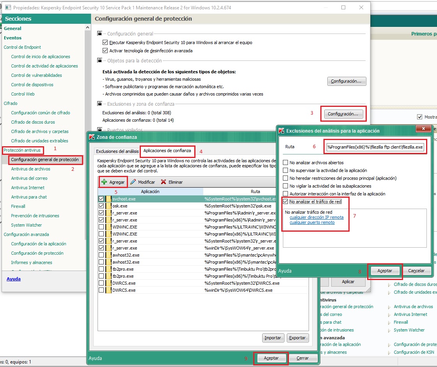437x367 pixels.
Task: Click Aceptar in Zona de confianza dialog
Action: pos(271,358)
